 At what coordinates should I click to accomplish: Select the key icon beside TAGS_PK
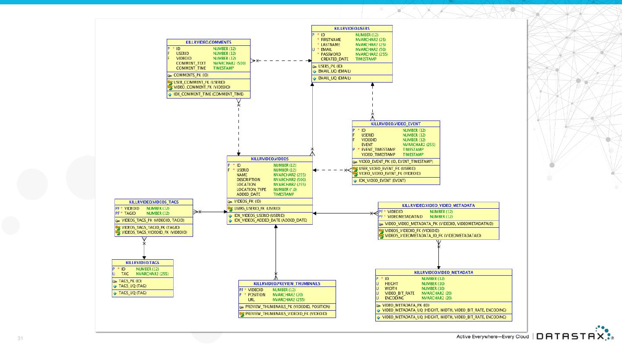coord(115,281)
